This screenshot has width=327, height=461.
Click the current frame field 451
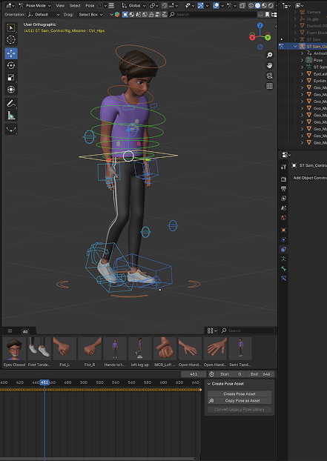[194, 374]
